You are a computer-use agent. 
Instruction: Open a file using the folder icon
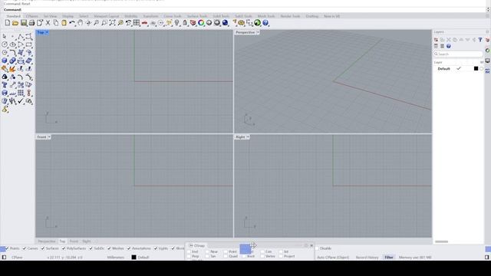coord(15,23)
